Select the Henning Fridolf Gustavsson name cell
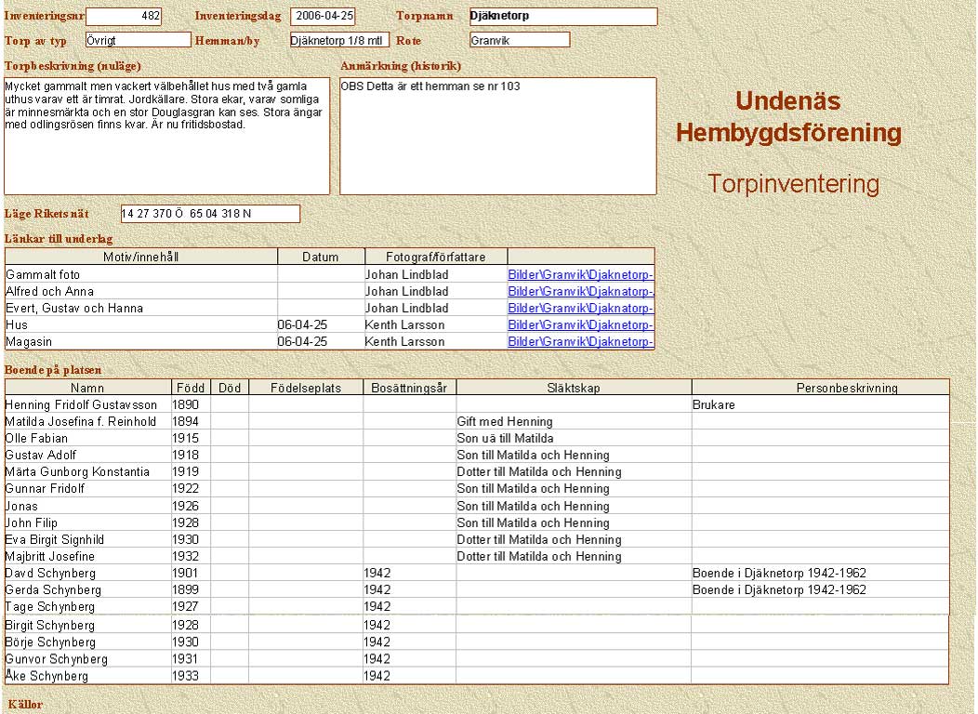Screen dimensions: 978x714 [x=87, y=405]
